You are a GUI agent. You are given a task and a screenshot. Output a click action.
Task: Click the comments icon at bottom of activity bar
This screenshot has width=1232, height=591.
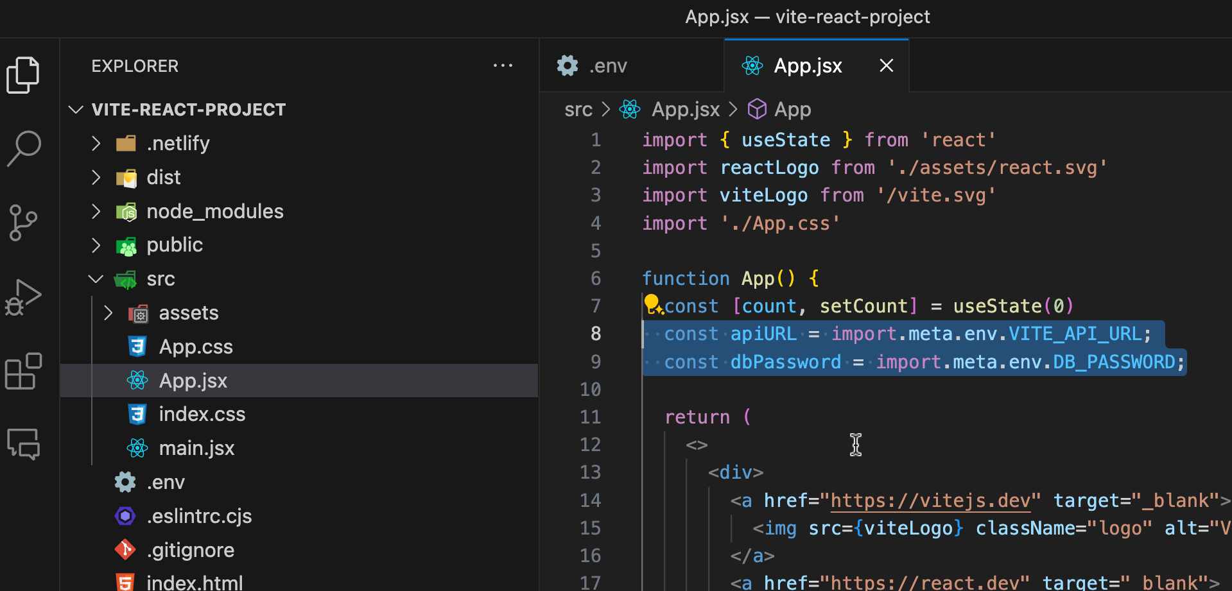pyautogui.click(x=24, y=445)
